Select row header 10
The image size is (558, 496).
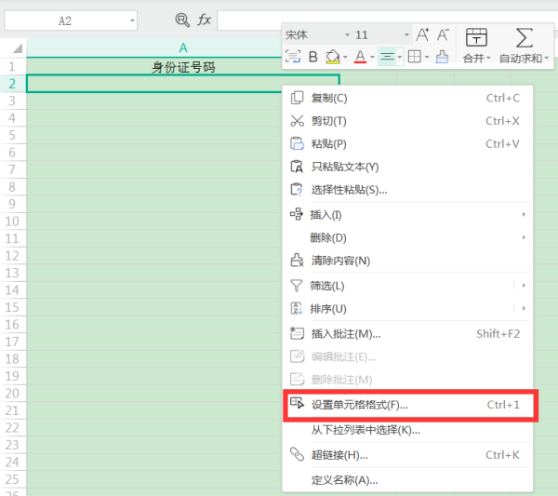13,221
